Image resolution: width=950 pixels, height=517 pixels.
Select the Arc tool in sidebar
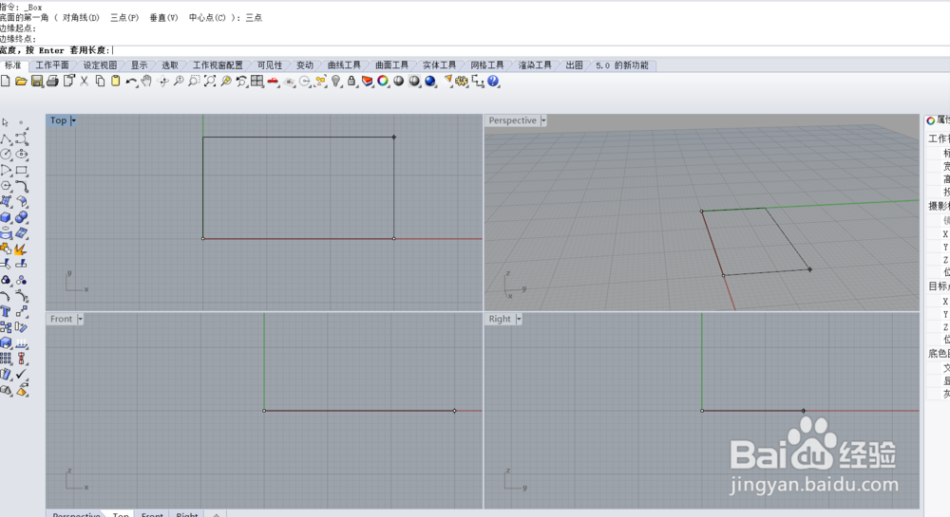[6, 170]
